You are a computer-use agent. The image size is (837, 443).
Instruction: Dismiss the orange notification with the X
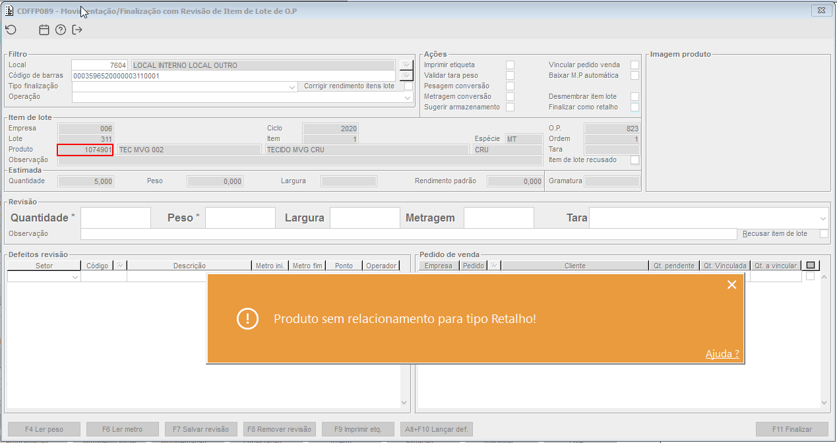pyautogui.click(x=731, y=285)
